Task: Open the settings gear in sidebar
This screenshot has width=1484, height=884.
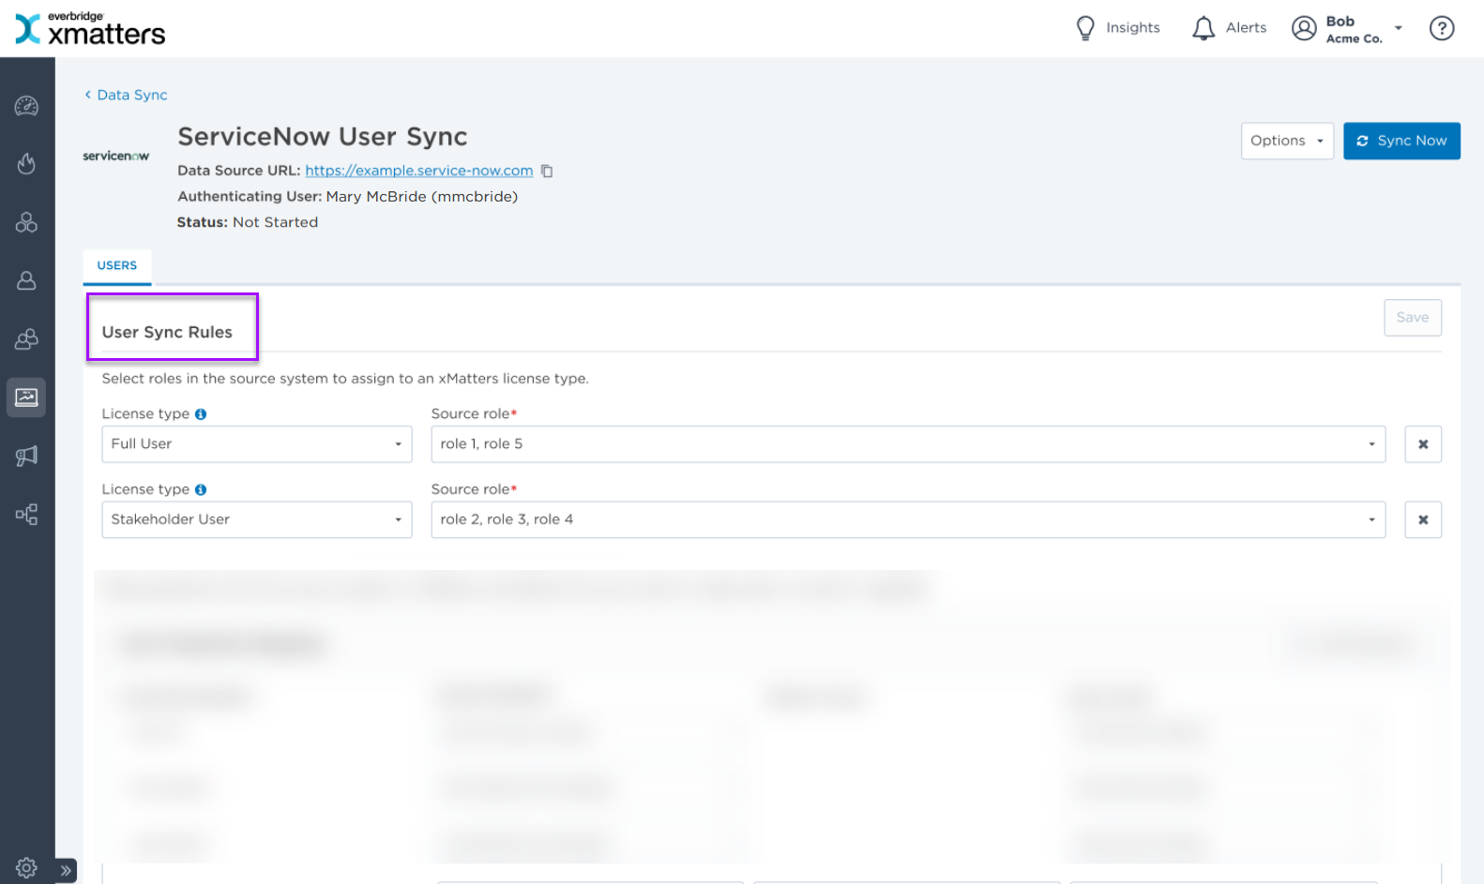Action: point(26,868)
